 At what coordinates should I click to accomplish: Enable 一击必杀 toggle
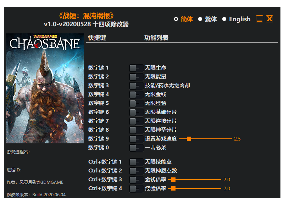point(136,148)
